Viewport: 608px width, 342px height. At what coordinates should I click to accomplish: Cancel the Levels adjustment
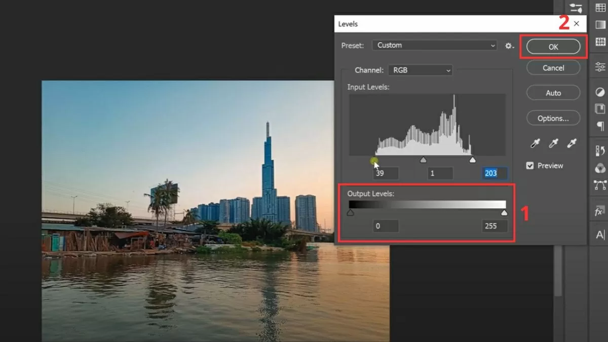(x=553, y=67)
